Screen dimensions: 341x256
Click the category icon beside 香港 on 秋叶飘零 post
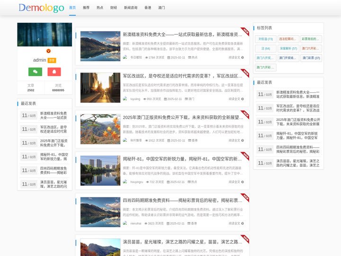click(x=189, y=140)
